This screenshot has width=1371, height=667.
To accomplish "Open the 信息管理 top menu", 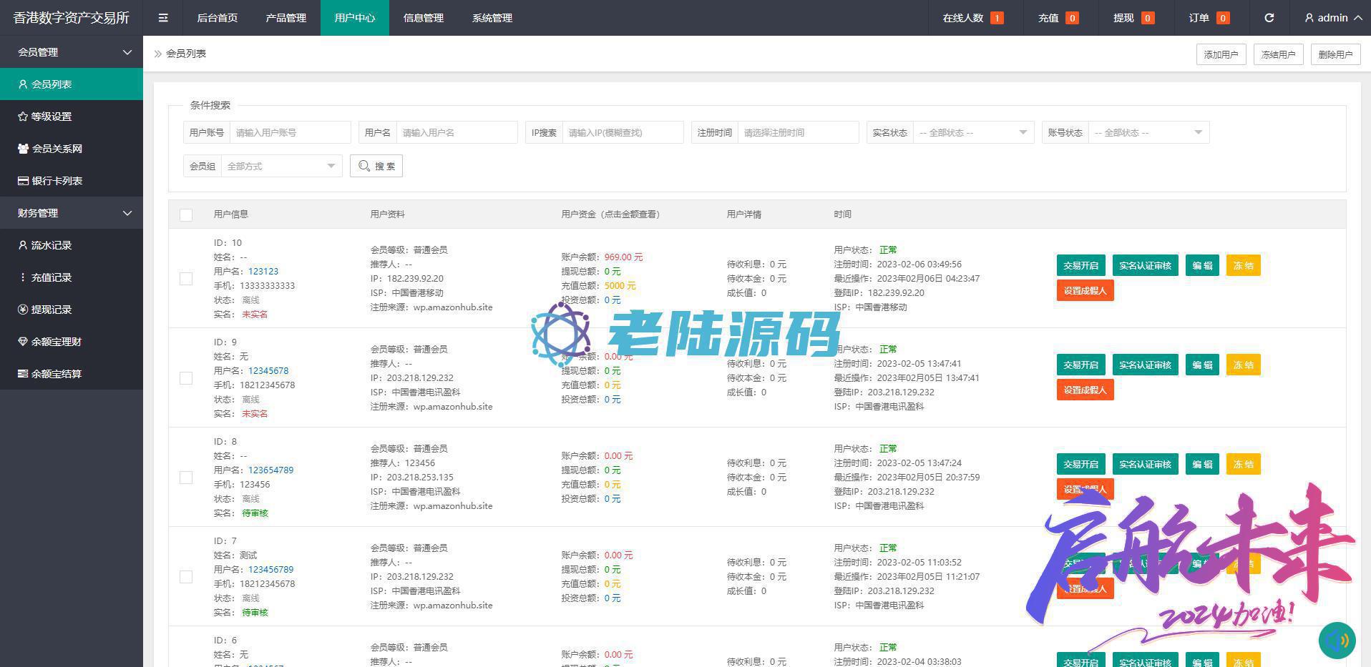I will (x=424, y=18).
